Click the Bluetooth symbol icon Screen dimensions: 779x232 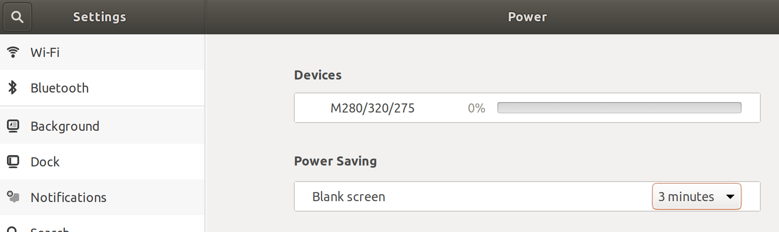13,88
